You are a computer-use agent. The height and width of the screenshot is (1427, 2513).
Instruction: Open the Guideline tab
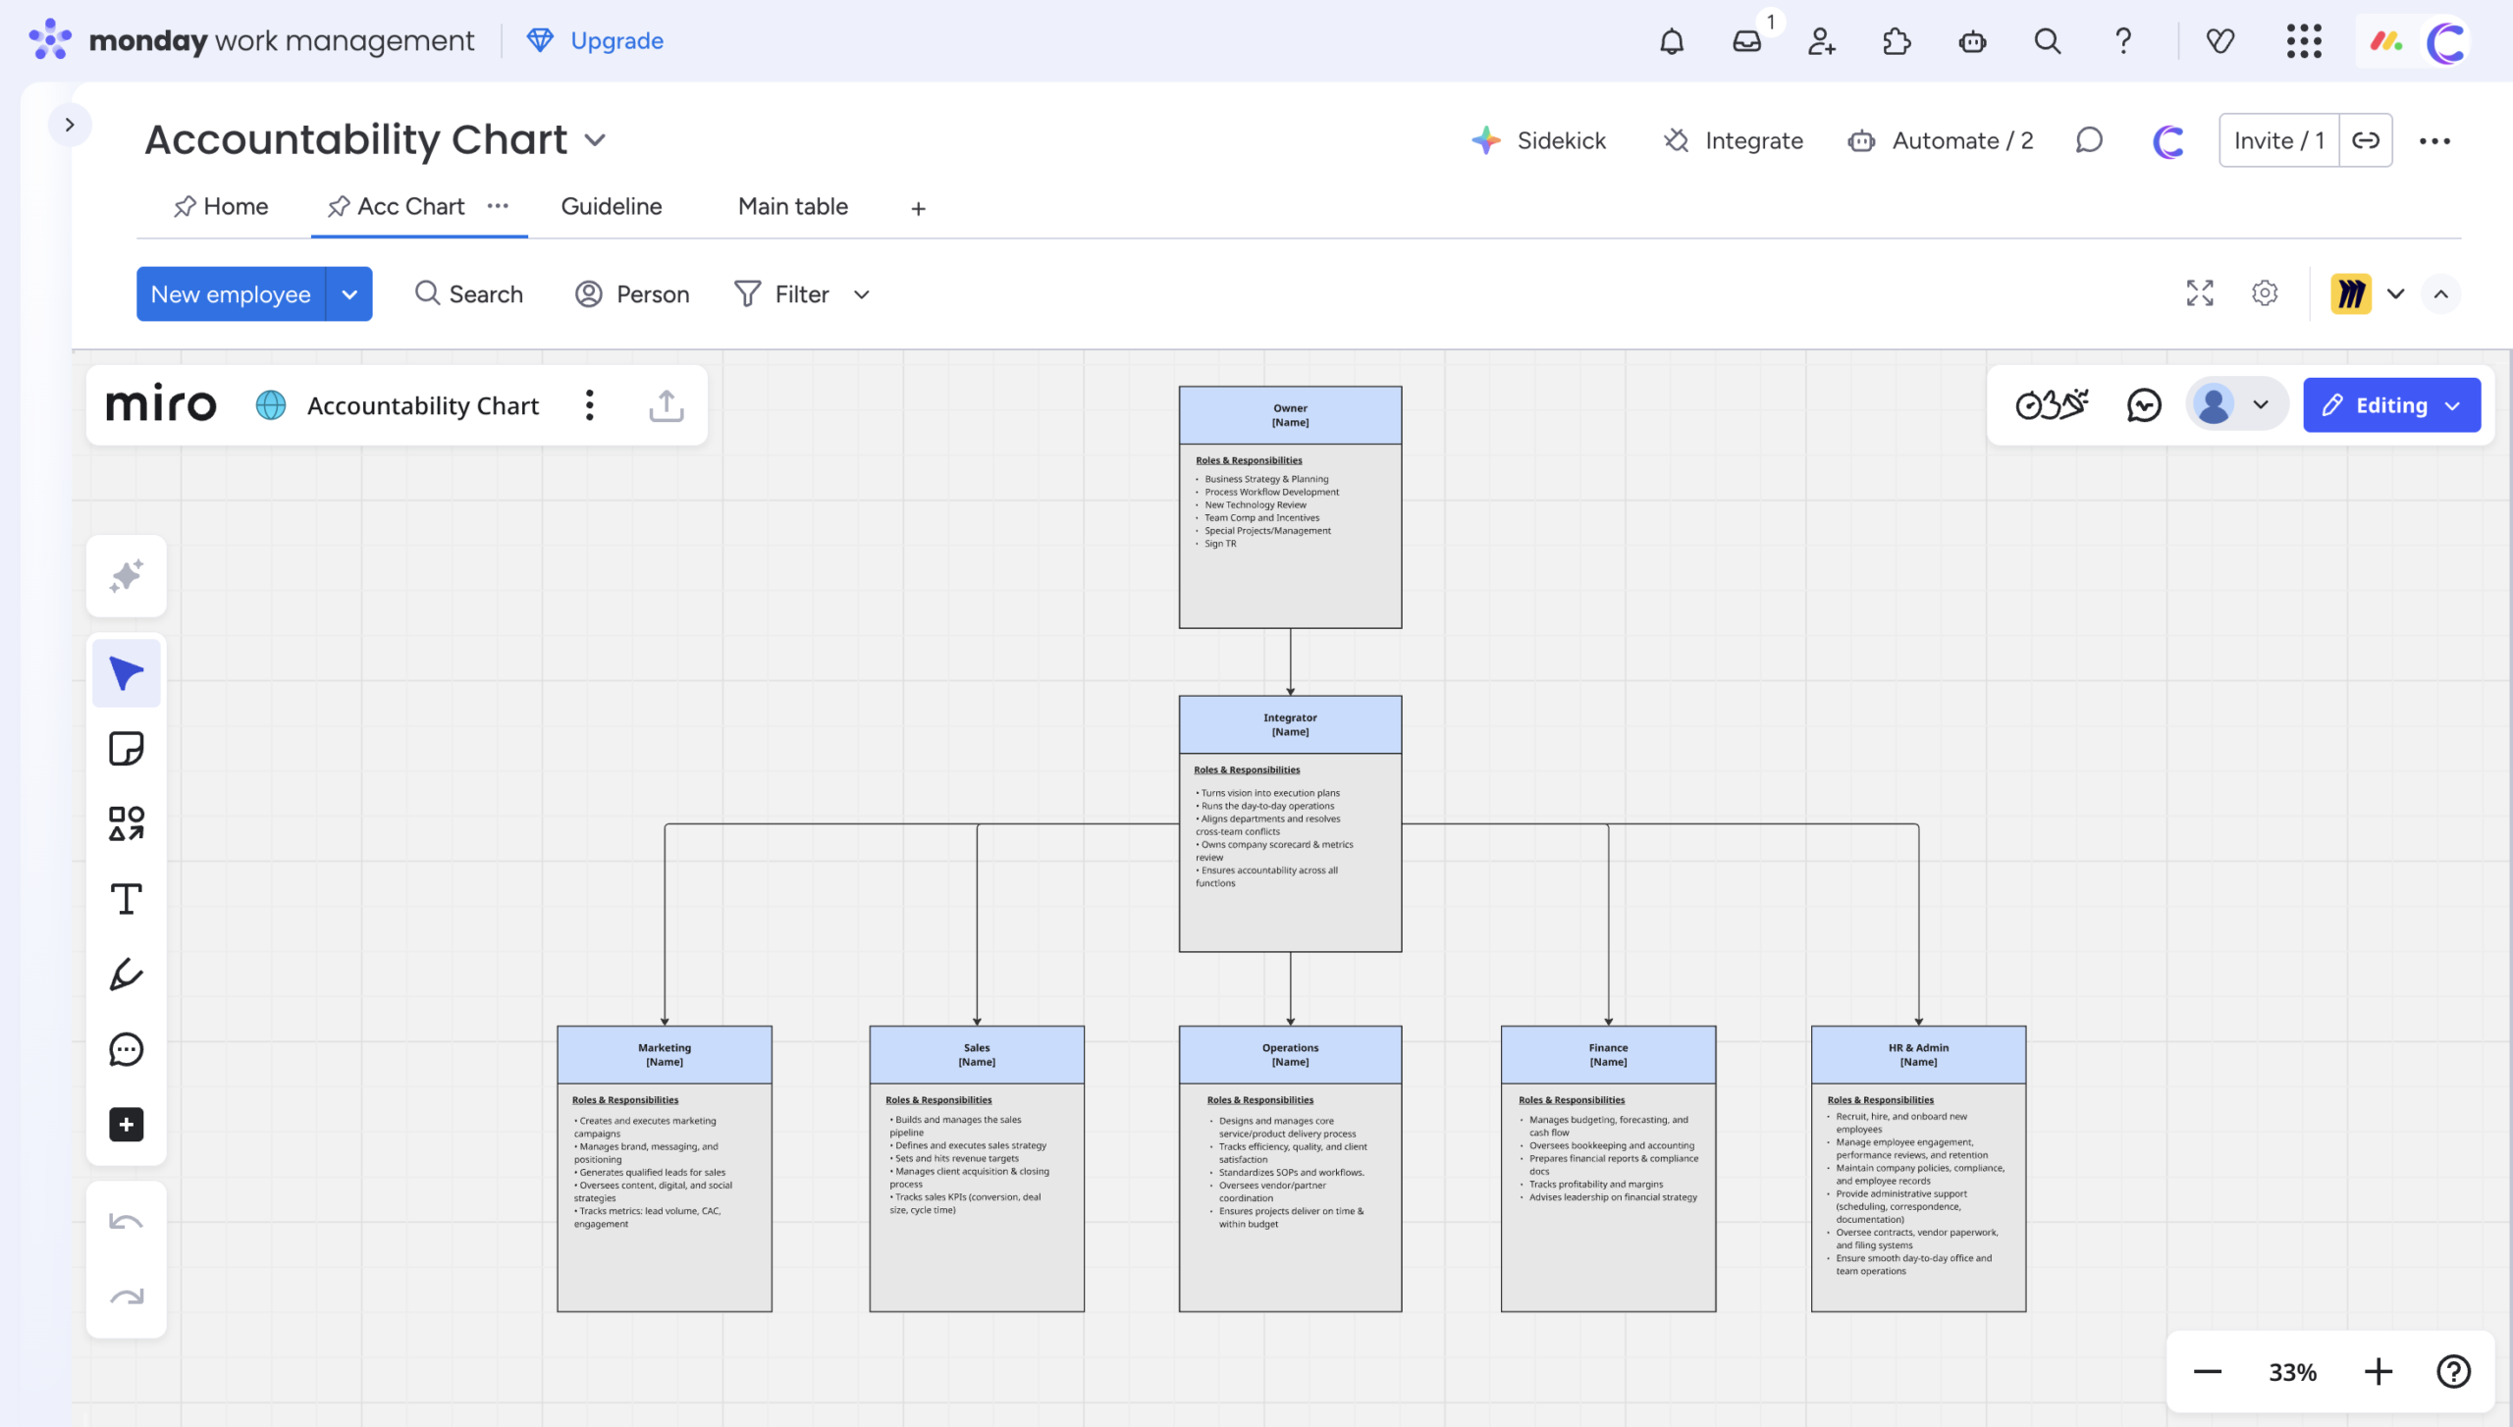(611, 207)
